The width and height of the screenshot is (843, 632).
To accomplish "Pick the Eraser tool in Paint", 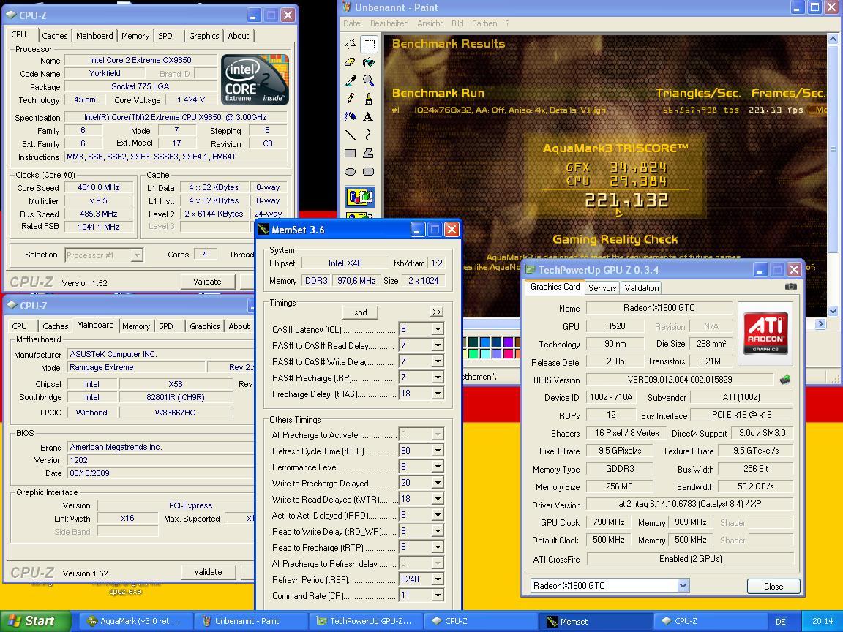I will (351, 61).
